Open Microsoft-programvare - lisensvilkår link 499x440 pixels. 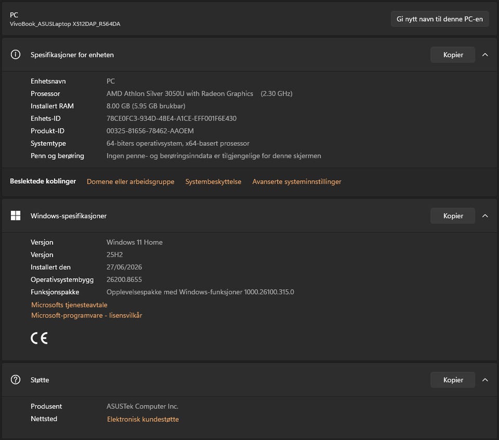(x=87, y=316)
